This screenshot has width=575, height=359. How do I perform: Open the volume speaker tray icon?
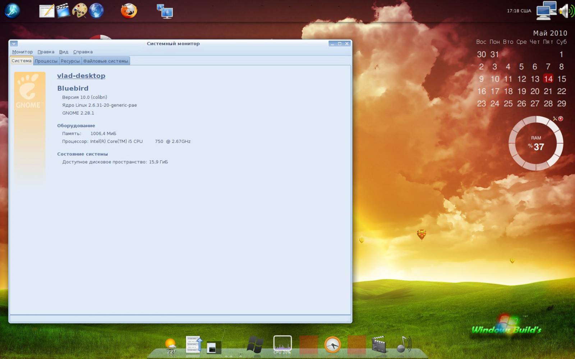coord(567,11)
